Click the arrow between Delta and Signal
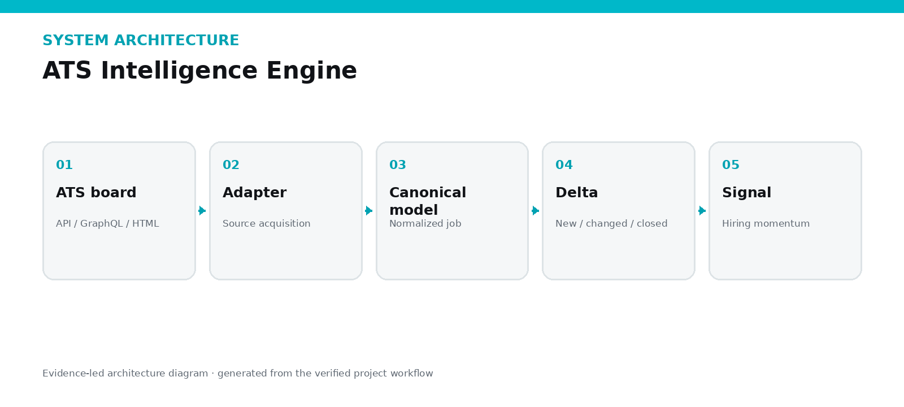 702,211
